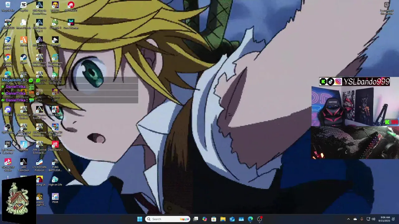
Task: Open ASRRGBLED utility shortcut
Action: (x=8, y=24)
